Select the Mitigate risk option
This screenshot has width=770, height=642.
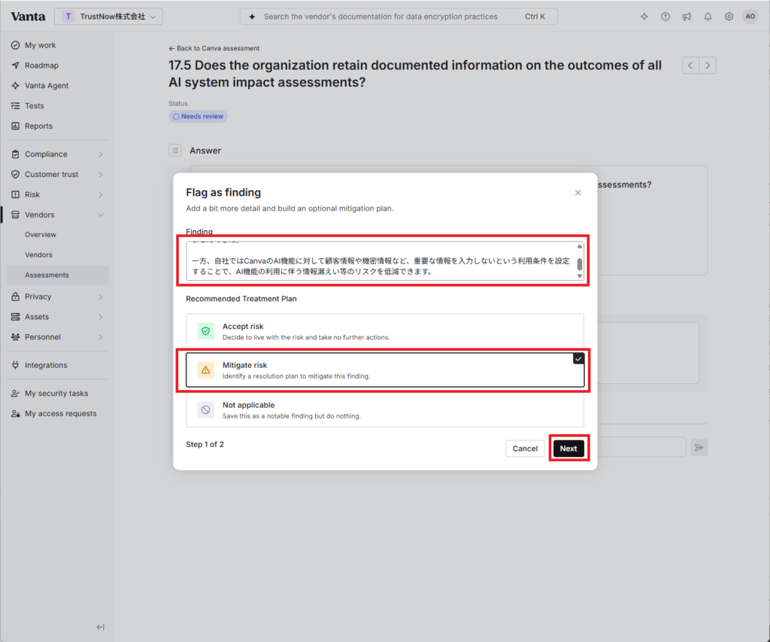tap(385, 370)
